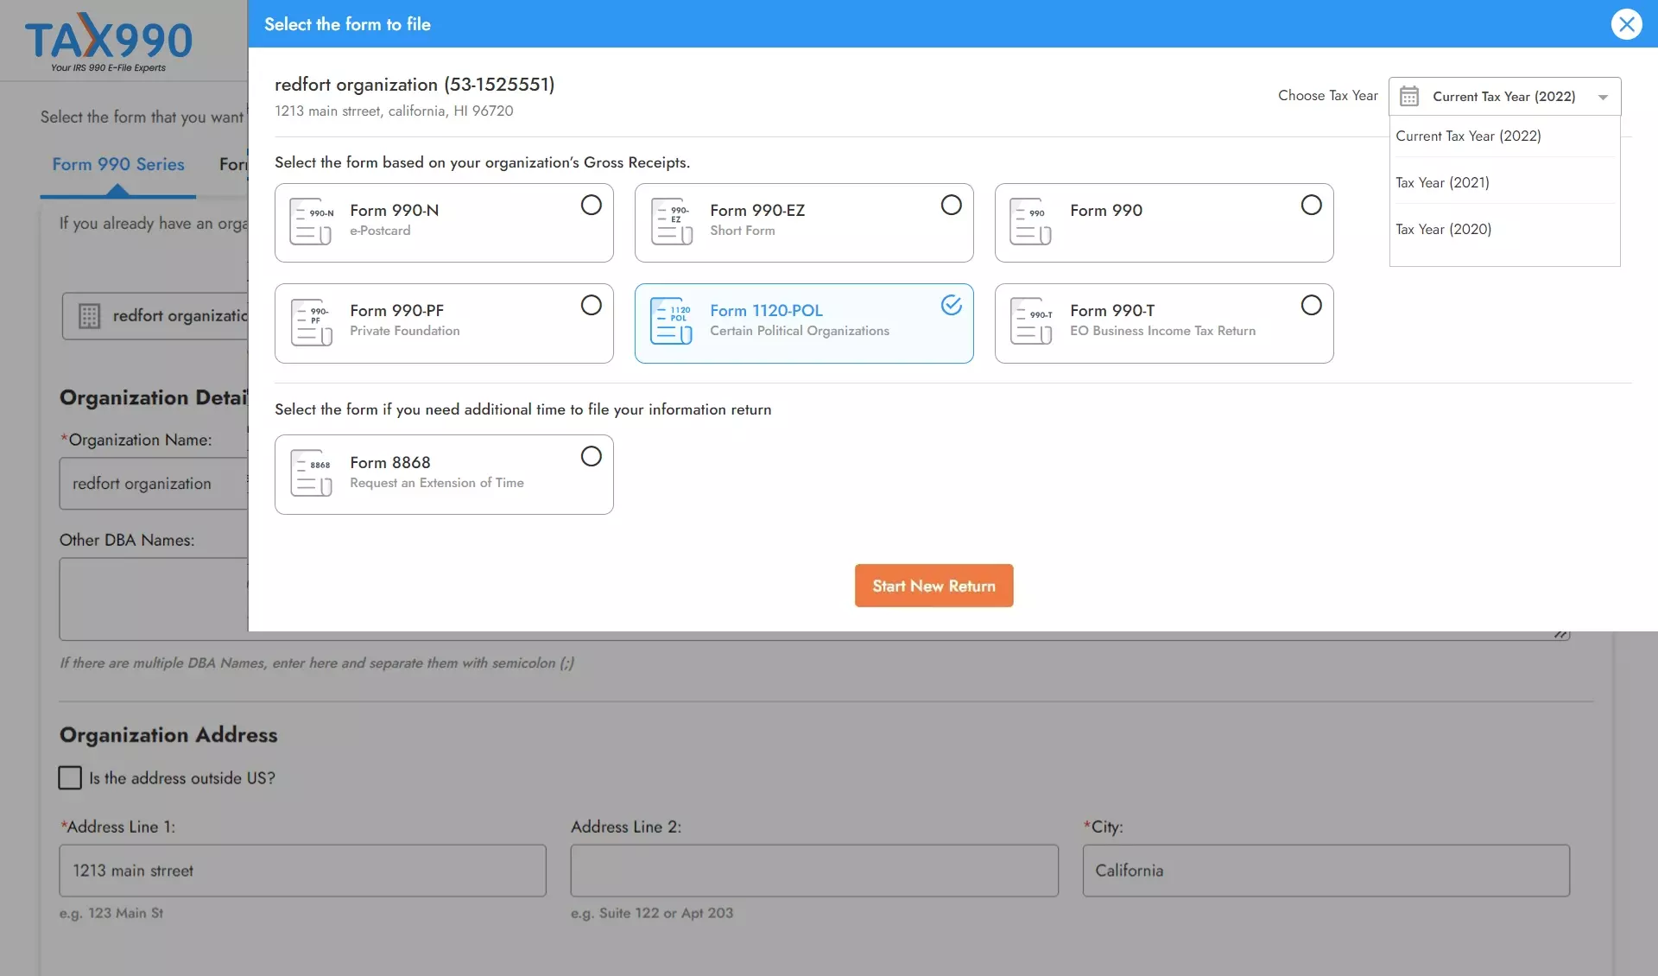Choose Tax Year (2021) from the list
The height and width of the screenshot is (976, 1658).
1504,183
